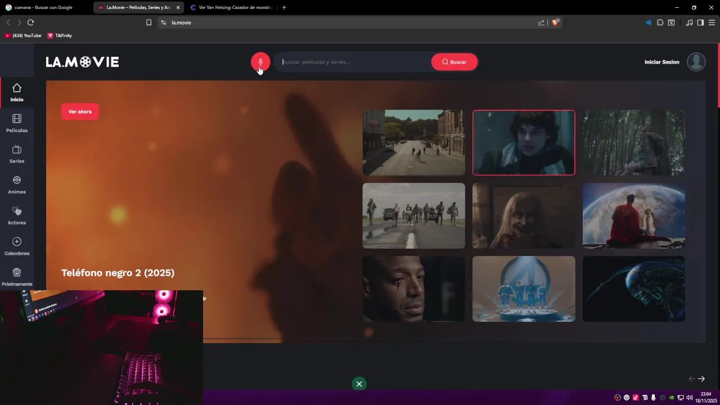Open the Inicio home section in sidebar
Screen dimensions: 720x405
[x=17, y=93]
